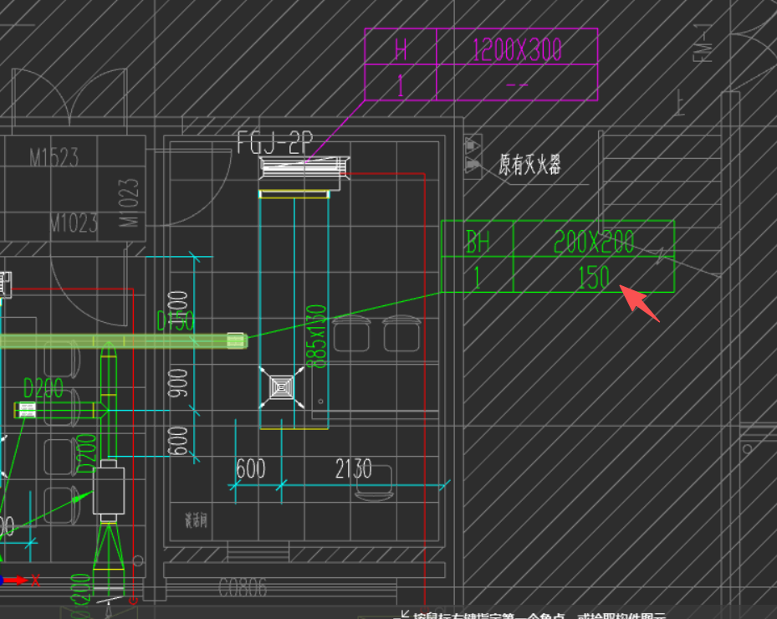Pick the green "D150" duct label
This screenshot has width=777, height=619.
[x=175, y=320]
